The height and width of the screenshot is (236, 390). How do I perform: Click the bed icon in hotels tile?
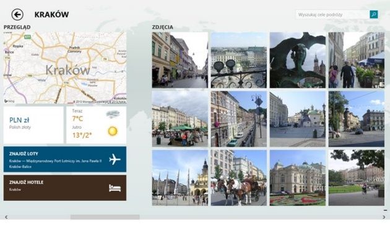point(115,188)
